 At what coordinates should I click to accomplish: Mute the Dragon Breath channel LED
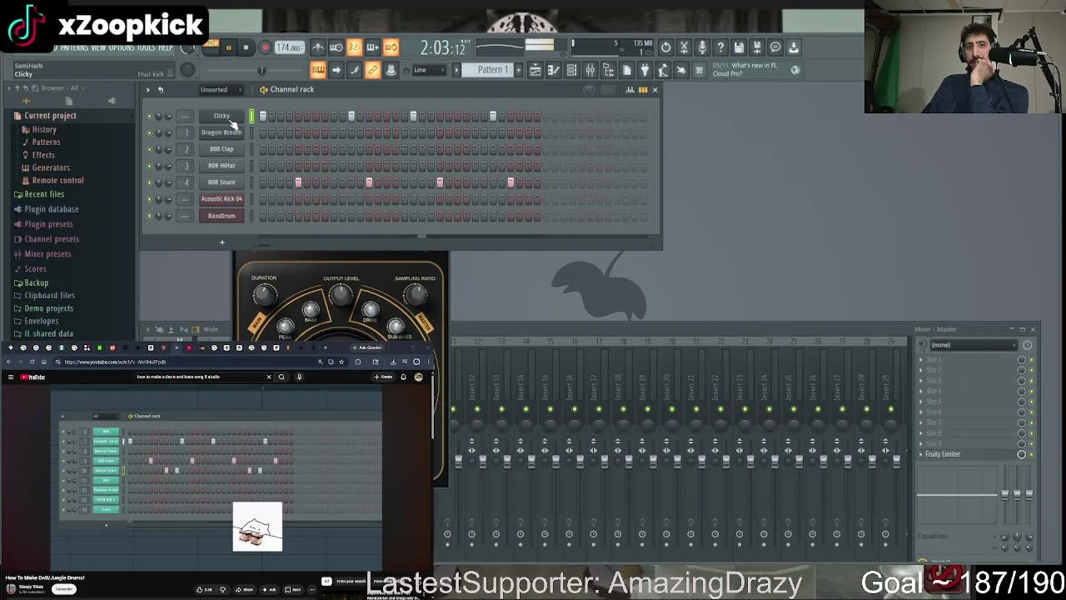click(x=149, y=132)
